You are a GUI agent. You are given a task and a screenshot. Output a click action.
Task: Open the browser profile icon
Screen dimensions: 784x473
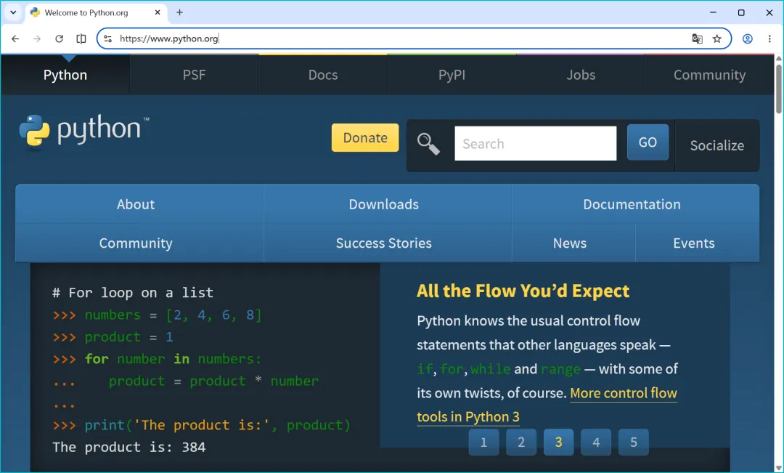(748, 39)
